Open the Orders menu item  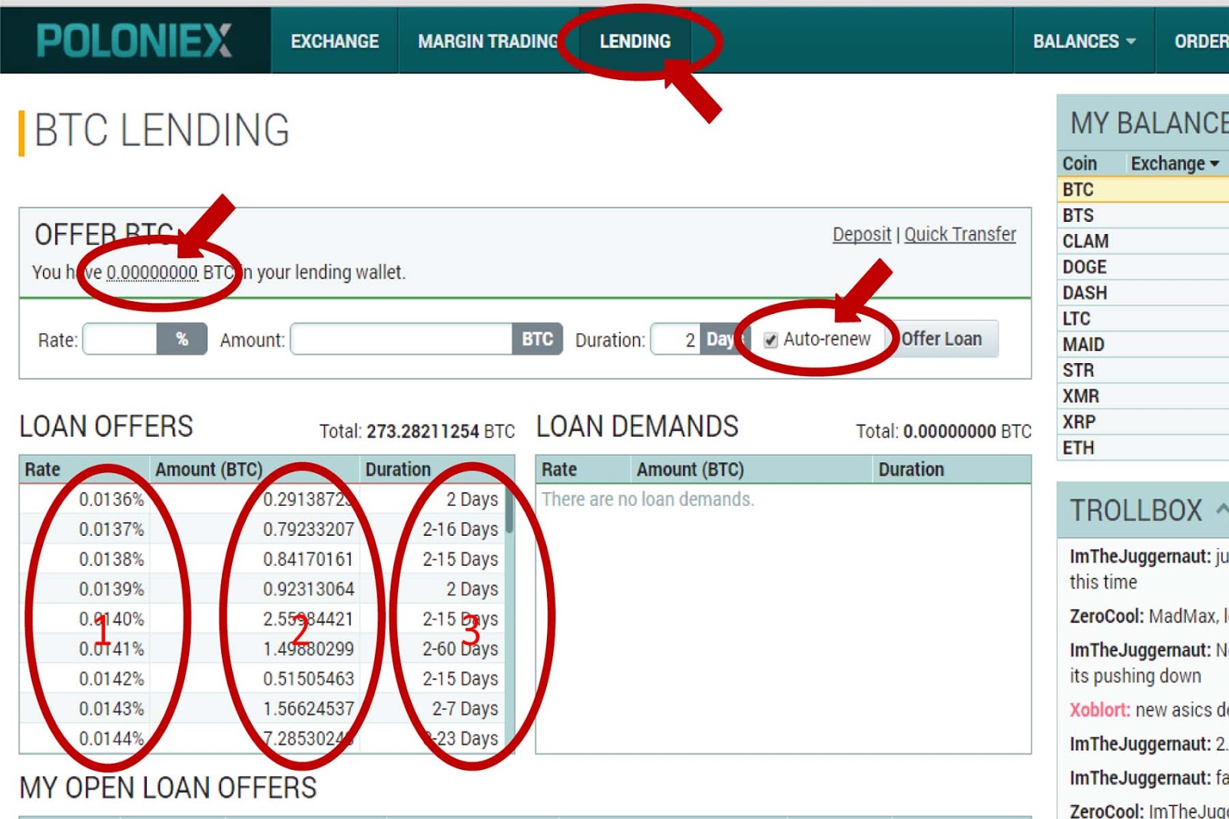coord(1201,41)
